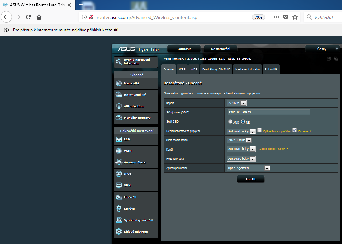Click the 'Current control channel: 5' text
Image resolution: width=342 pixels, height=244 pixels.
273,149
